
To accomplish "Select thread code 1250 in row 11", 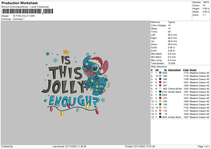I will (x=186, y=104).
